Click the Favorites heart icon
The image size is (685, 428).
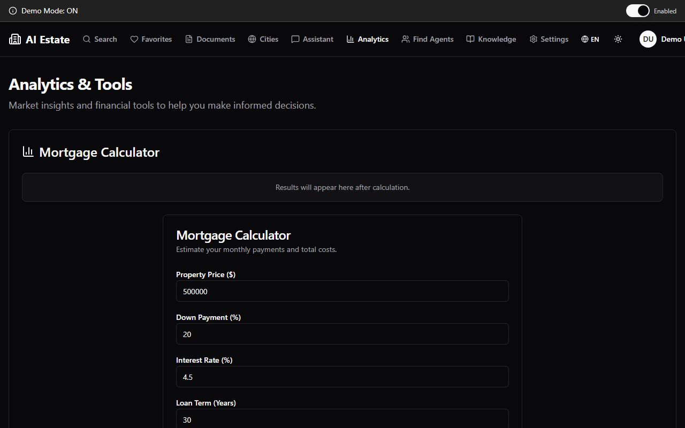(134, 39)
